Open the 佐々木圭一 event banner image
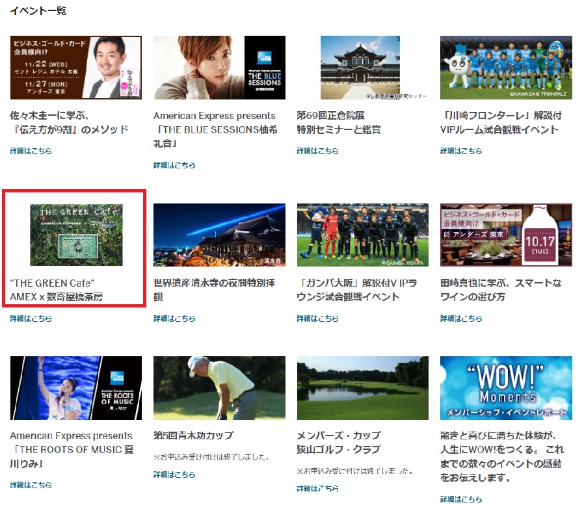 [76, 68]
